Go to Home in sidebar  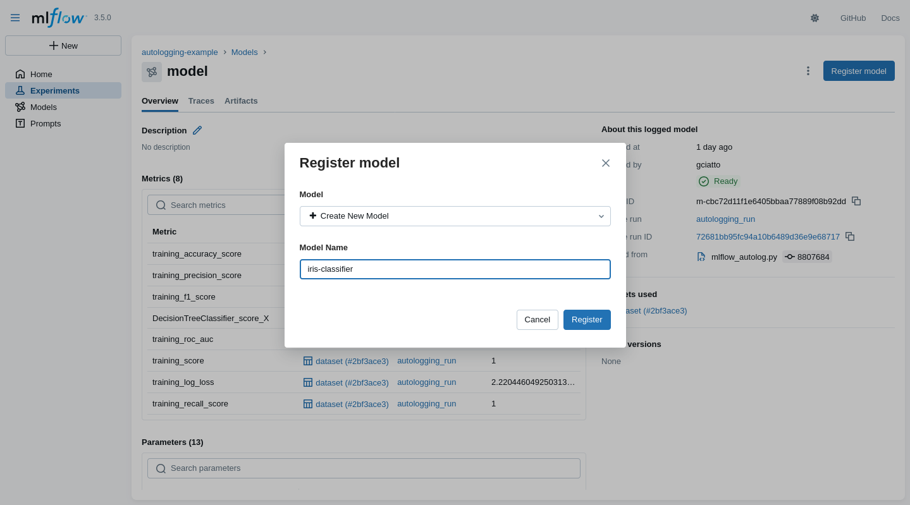point(41,74)
